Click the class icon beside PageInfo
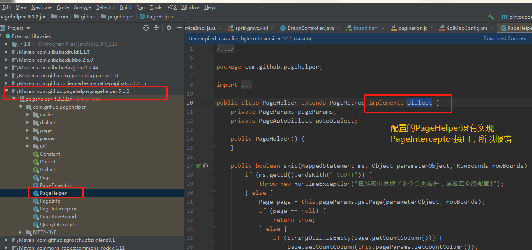532x250 pixels. click(36, 201)
